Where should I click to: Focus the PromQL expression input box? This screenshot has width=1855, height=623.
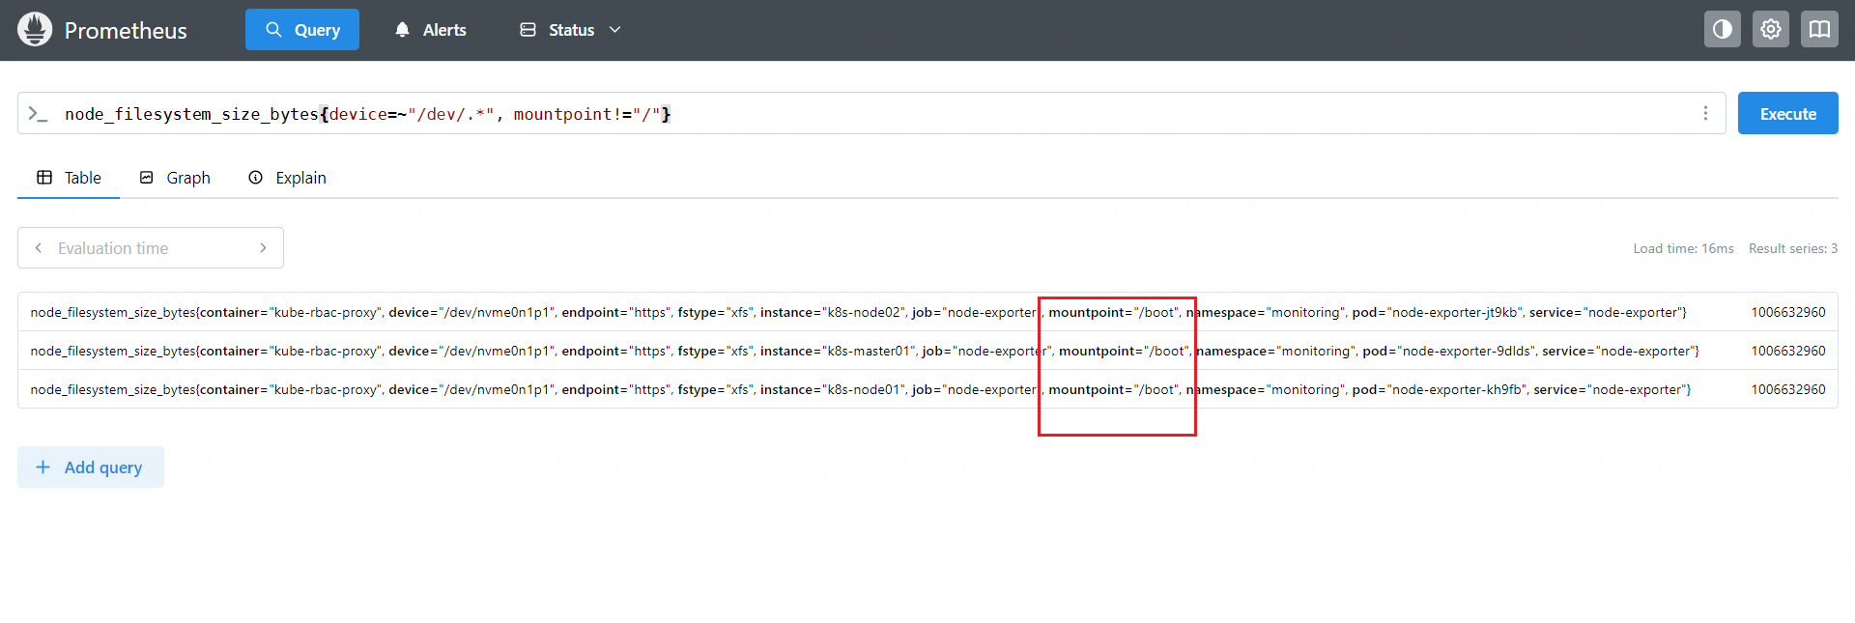click(870, 114)
